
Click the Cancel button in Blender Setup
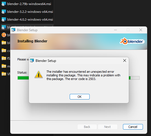coord(133,127)
